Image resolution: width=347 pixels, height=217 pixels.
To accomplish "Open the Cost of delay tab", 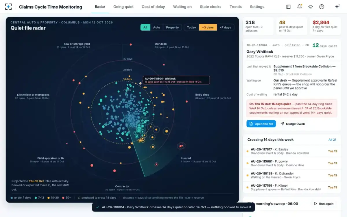I will tap(153, 7).
